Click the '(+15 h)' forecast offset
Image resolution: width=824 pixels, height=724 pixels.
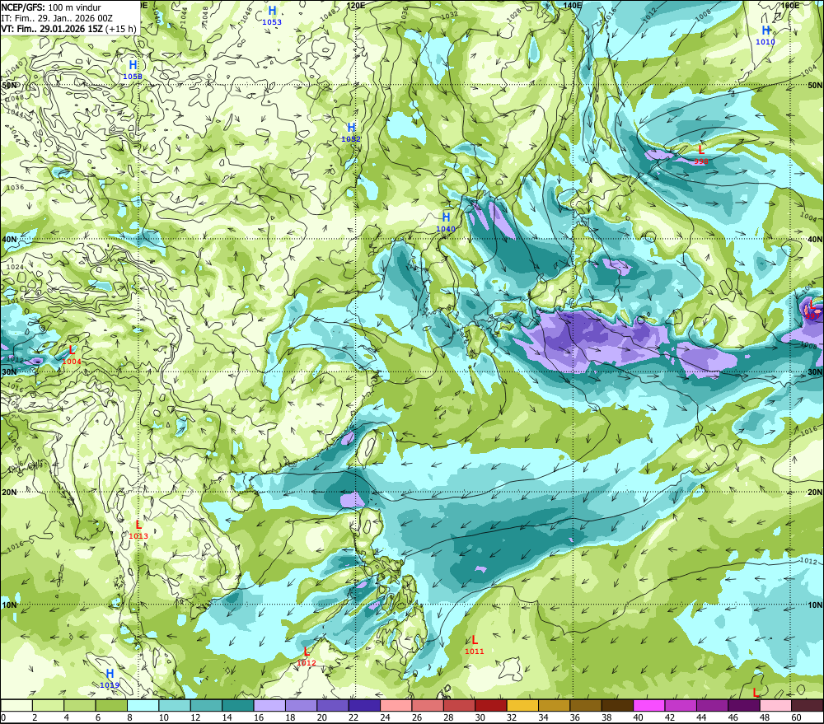click(x=121, y=29)
